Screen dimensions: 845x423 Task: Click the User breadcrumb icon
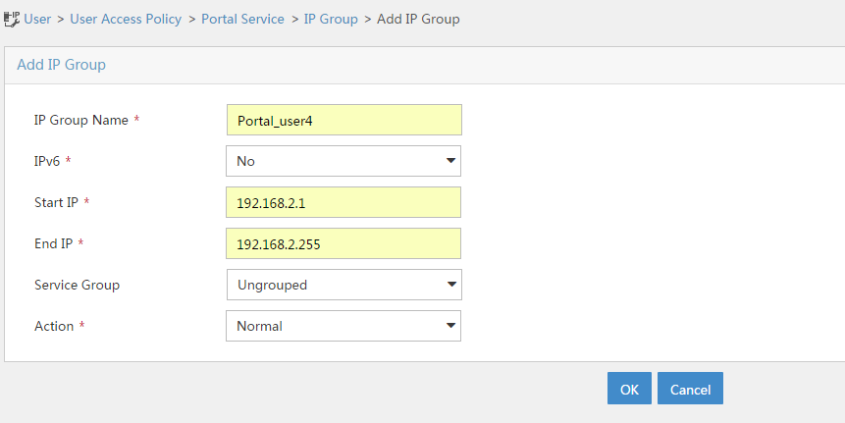click(x=12, y=19)
